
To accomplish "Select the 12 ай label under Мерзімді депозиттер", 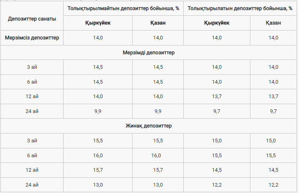I will [32, 96].
